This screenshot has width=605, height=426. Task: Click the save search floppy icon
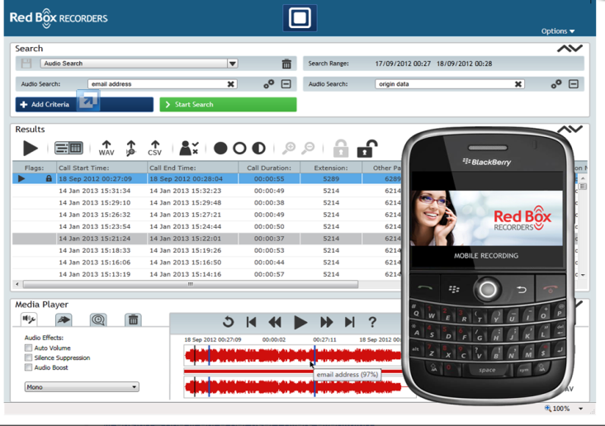pos(26,64)
